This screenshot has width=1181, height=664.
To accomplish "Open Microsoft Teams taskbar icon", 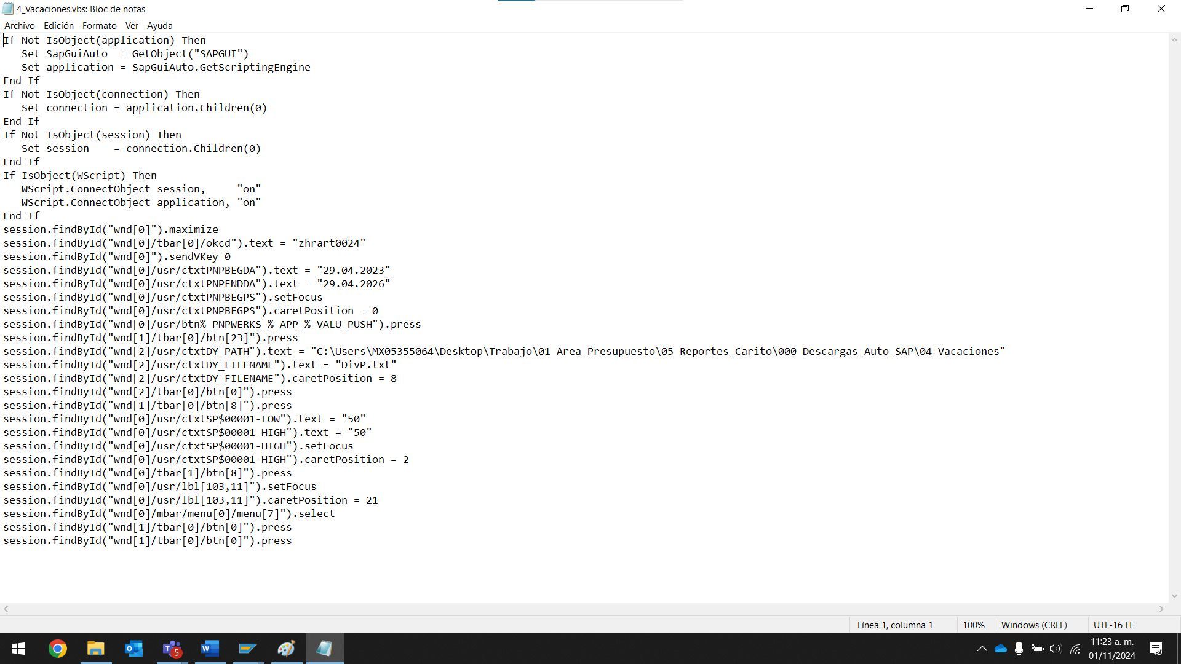I will pos(172,649).
